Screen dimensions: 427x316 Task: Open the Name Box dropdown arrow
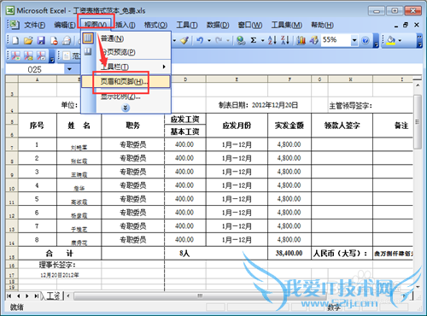[x=69, y=69]
